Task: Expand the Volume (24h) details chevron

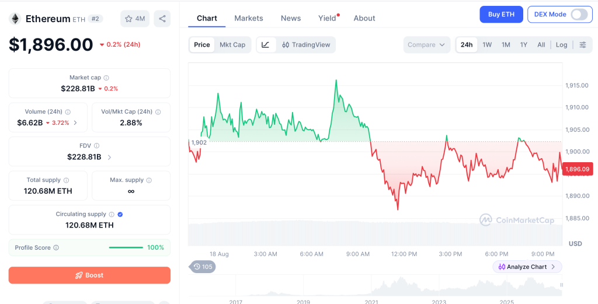Action: 75,123
